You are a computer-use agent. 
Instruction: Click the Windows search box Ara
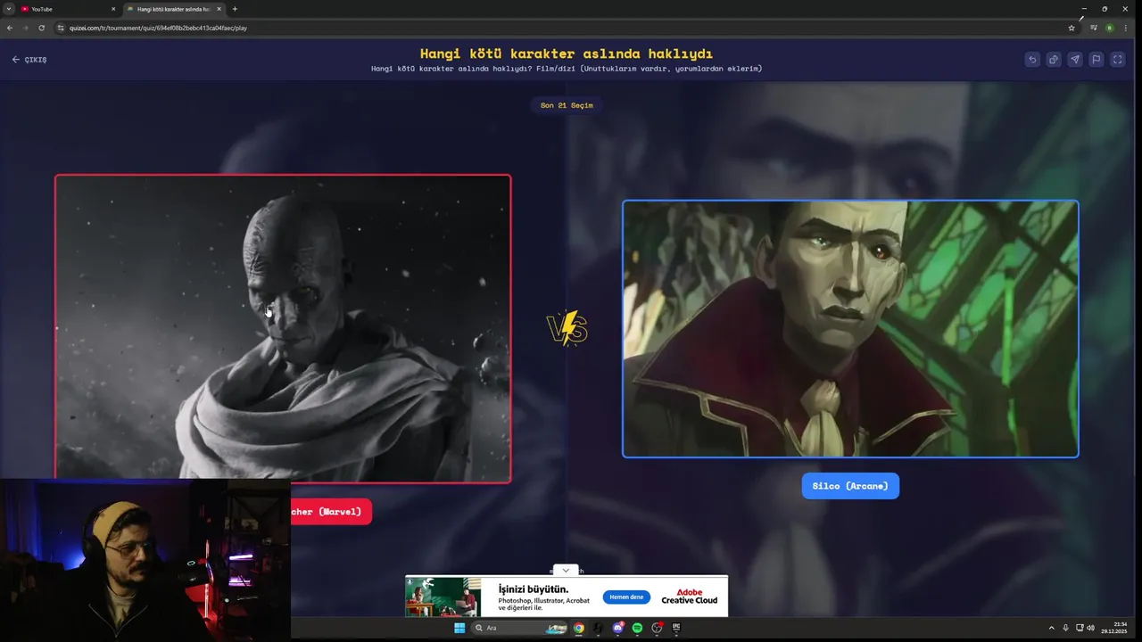click(520, 628)
